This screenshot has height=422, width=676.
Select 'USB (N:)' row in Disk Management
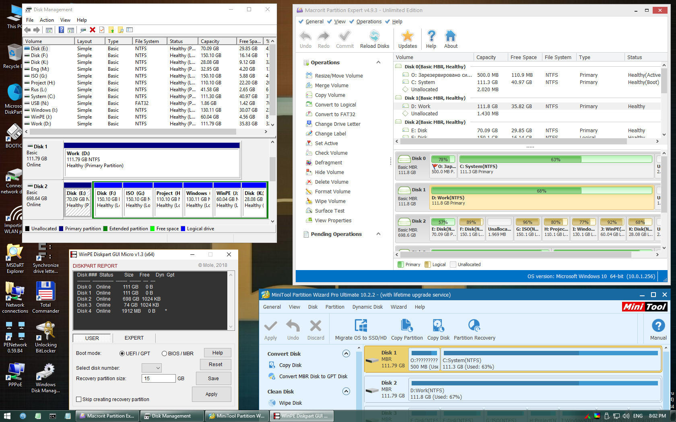click(146, 103)
